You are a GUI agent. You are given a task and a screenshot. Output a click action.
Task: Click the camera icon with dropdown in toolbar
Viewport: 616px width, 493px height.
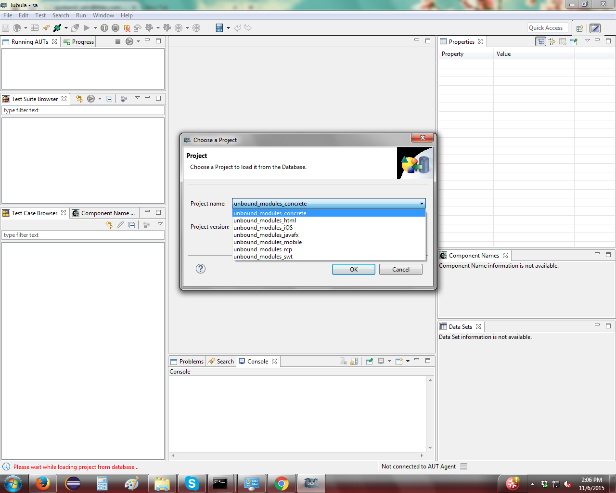(149, 28)
